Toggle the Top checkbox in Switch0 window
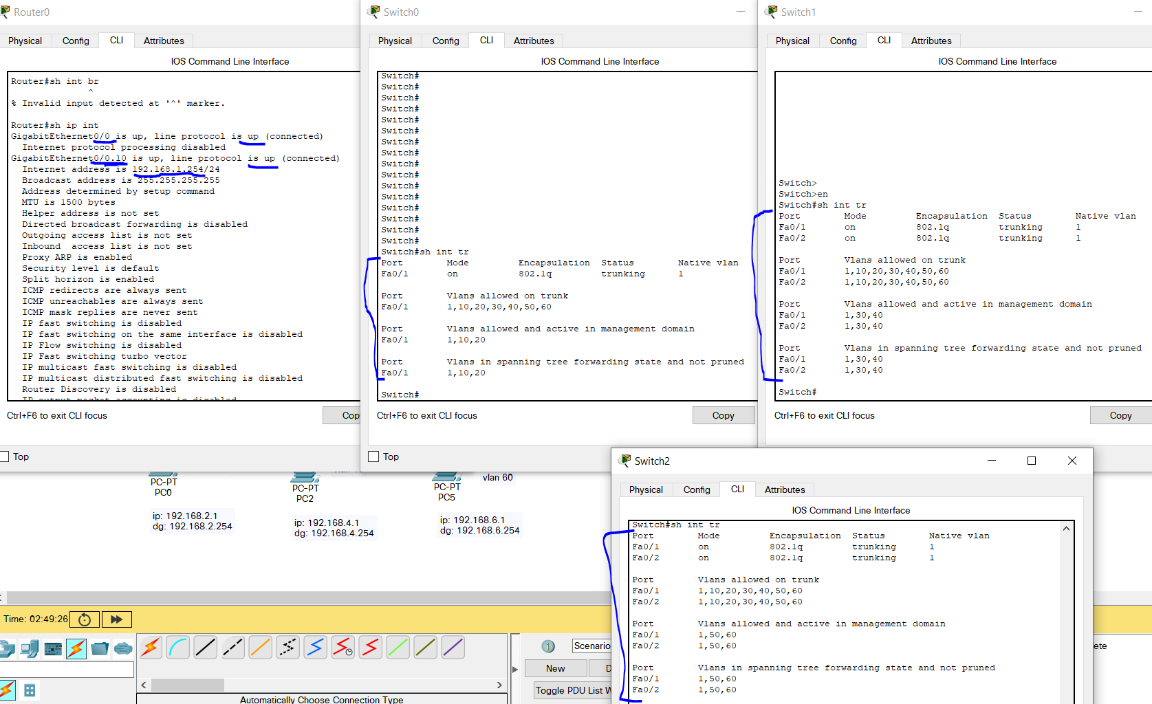 tap(373, 456)
